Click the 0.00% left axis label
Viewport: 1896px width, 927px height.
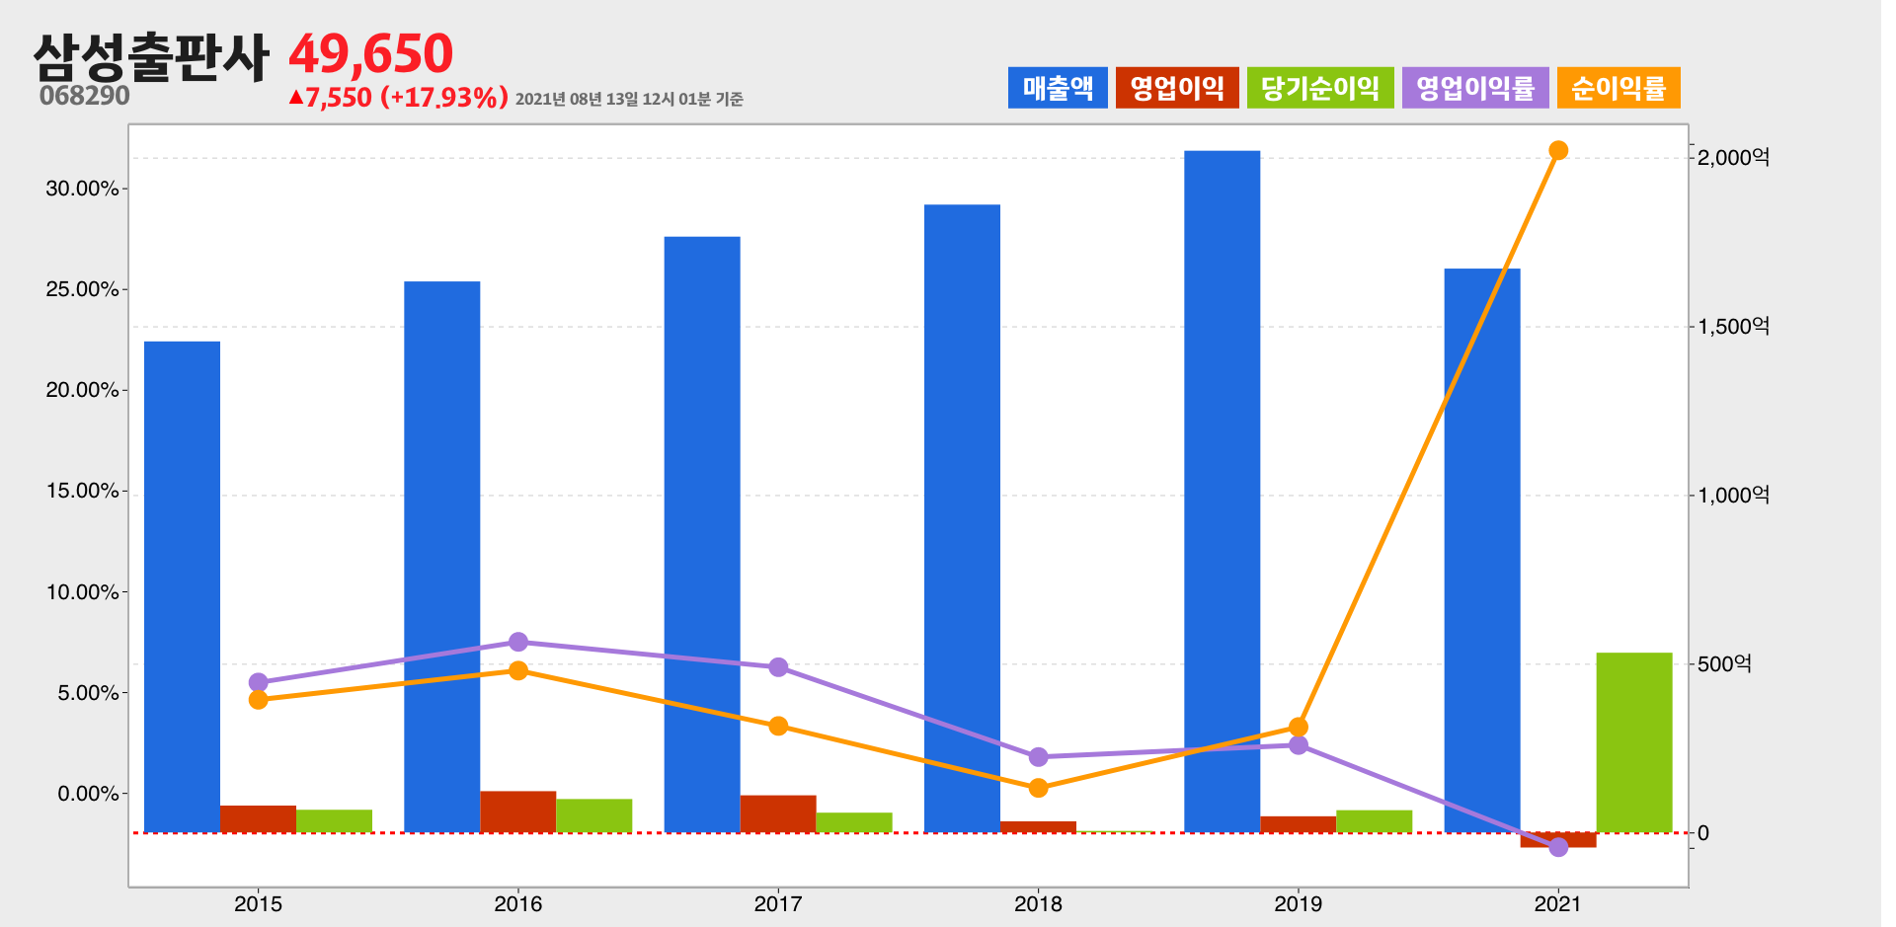88,794
